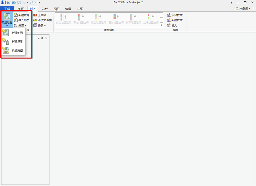Screen dimensions: 256x186
Task: Click the 工具箱 toolbox icon
Action: click(35, 15)
